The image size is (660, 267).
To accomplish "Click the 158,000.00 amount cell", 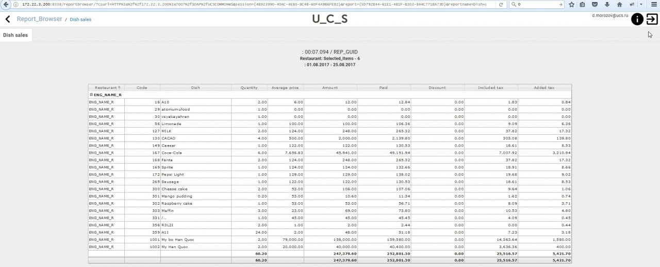I will (x=330, y=239).
